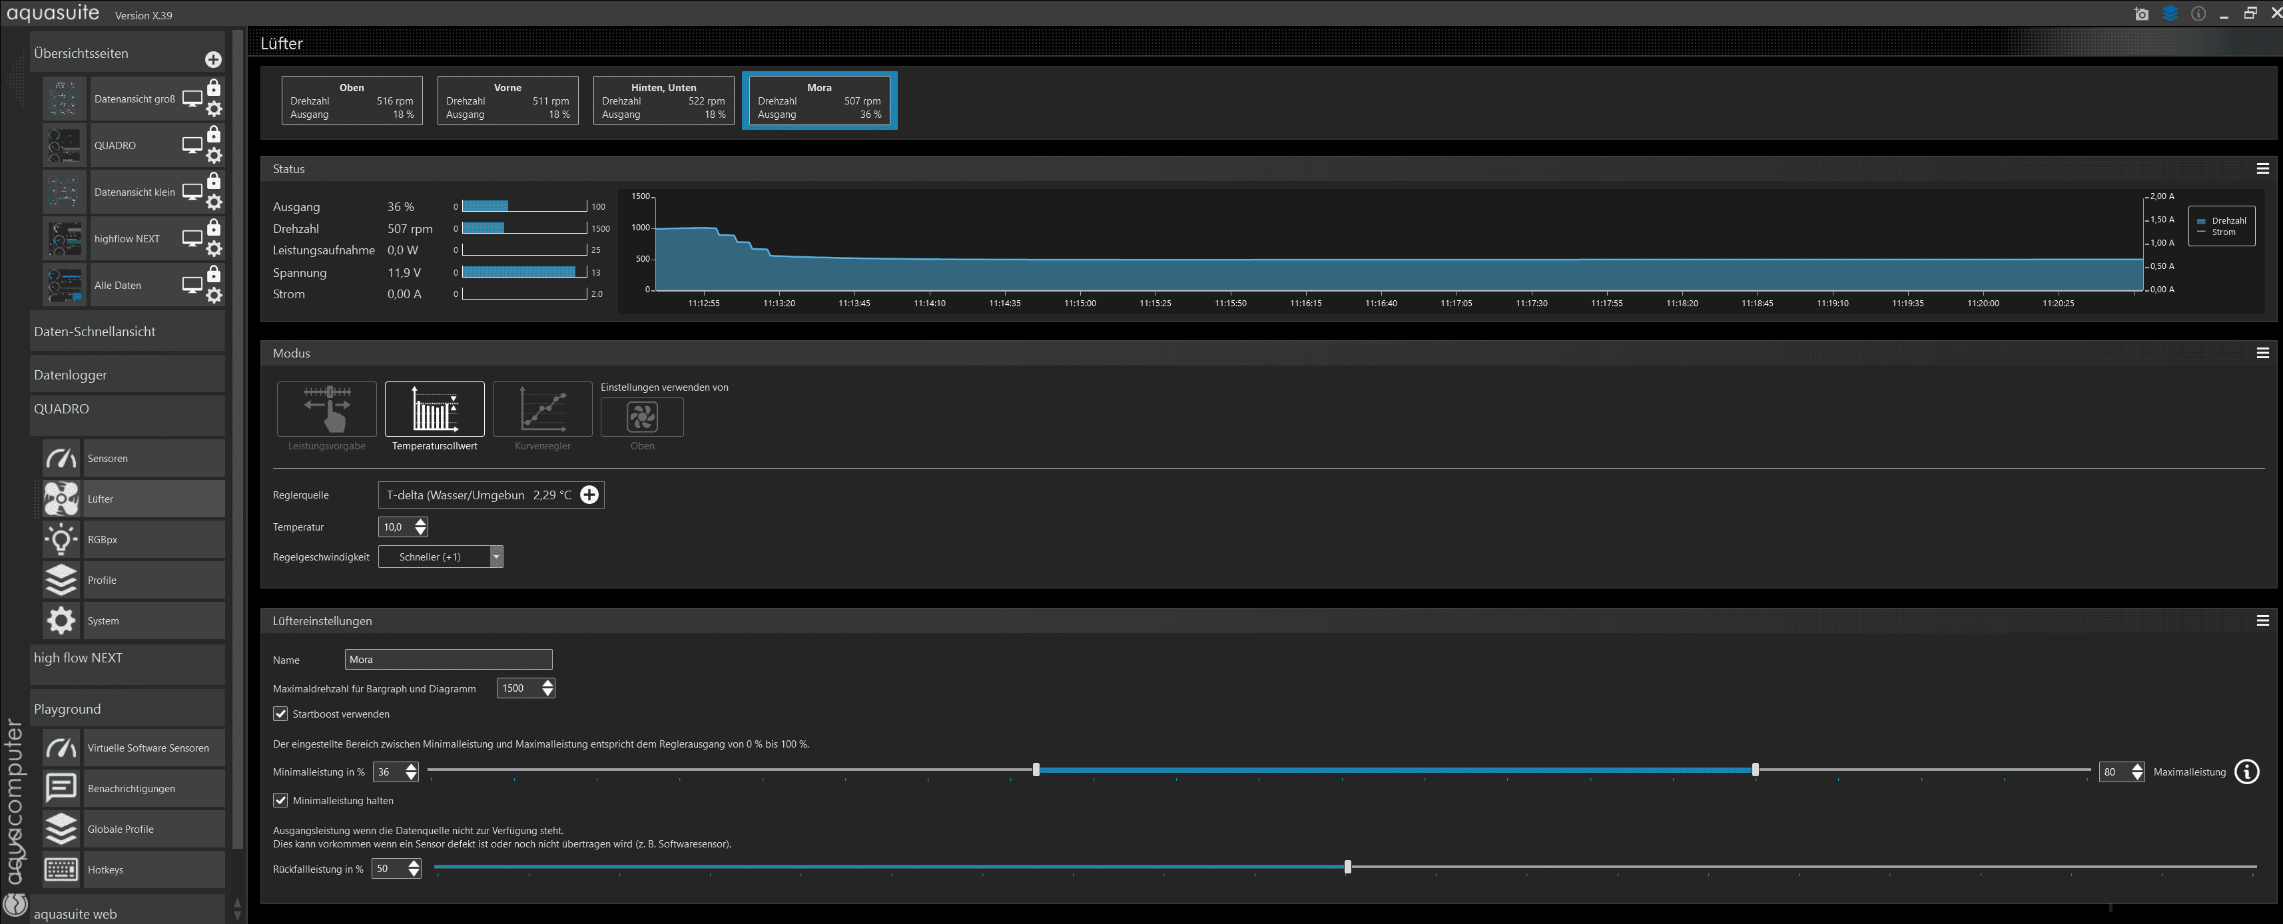Toggle Strom series in chart legend

tap(2216, 232)
